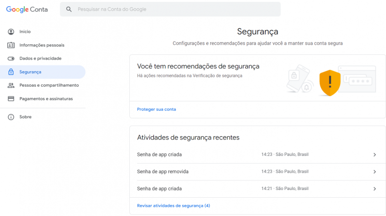The image size is (386, 216).
Task: Click the Há ações recomendadas description text
Action: tap(190, 76)
